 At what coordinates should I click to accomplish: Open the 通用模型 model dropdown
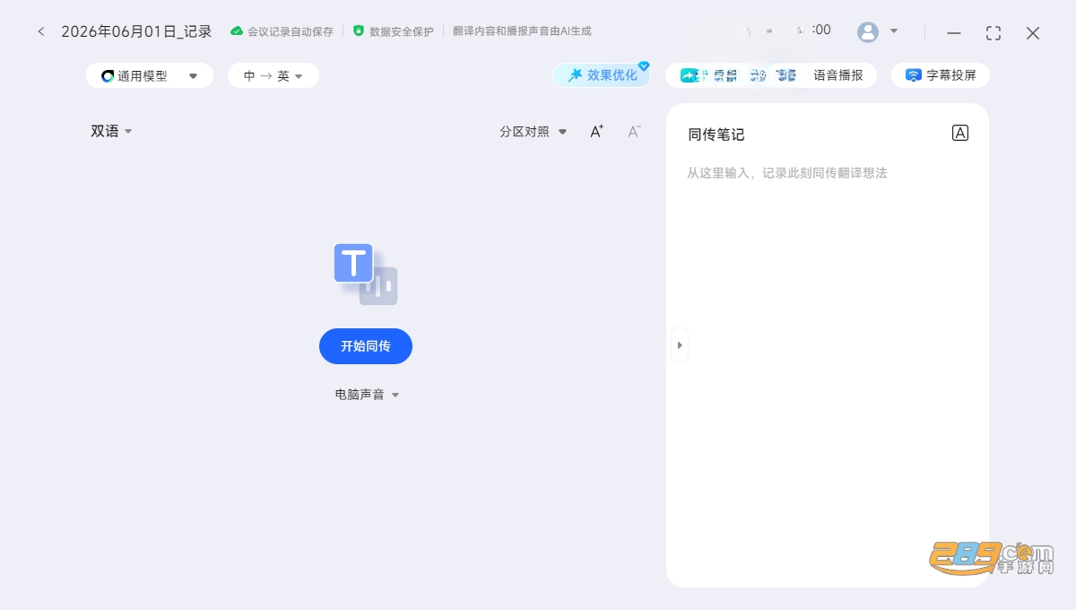[150, 75]
